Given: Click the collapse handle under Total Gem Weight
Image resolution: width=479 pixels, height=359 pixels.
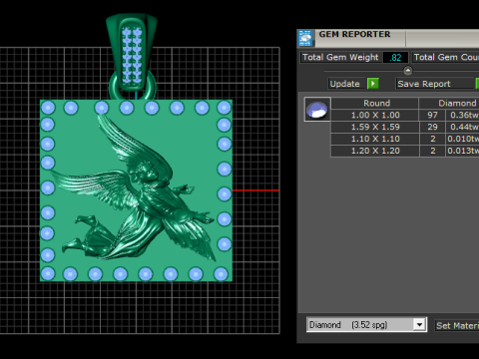Looking at the screenshot, I should [408, 71].
